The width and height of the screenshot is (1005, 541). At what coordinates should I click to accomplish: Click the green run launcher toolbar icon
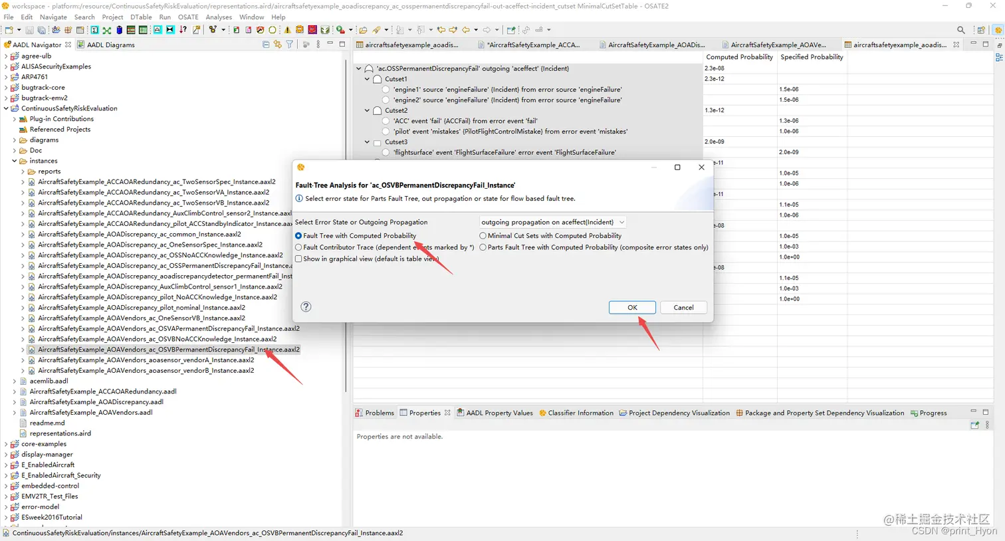coord(340,30)
